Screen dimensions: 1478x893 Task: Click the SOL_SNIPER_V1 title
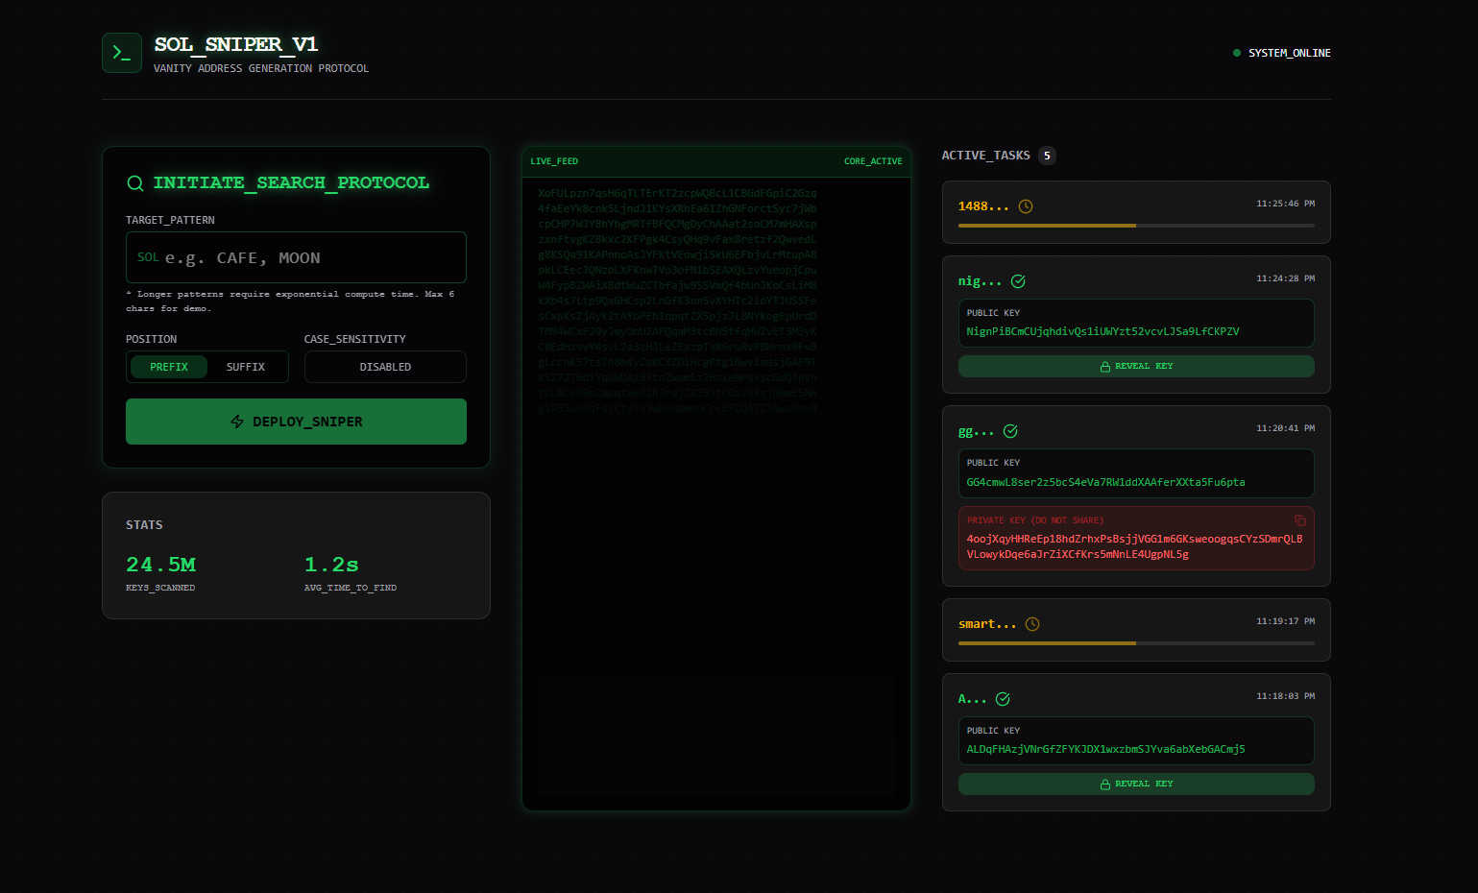point(236,44)
